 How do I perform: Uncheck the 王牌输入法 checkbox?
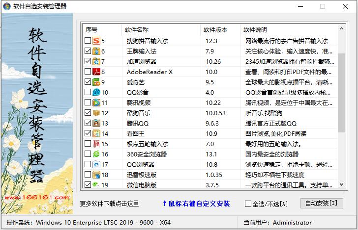click(x=88, y=51)
